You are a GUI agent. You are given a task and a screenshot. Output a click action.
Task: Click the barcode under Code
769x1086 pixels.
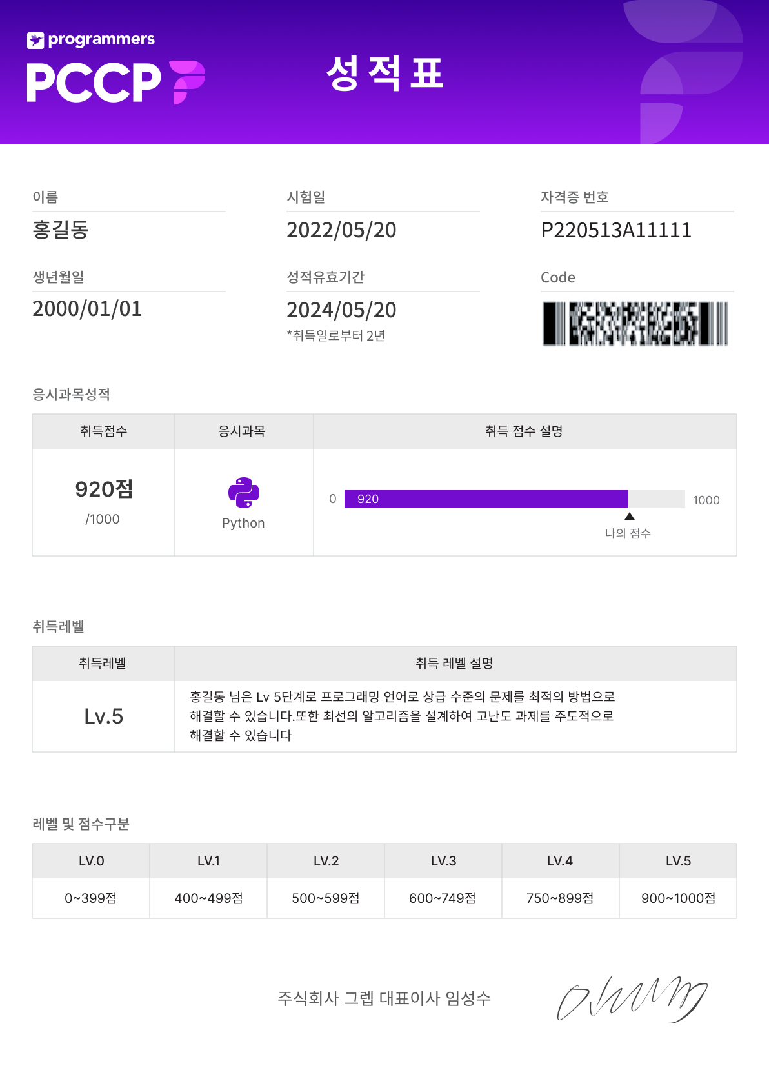(635, 323)
